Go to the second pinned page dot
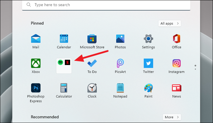This screenshot has height=123, width=213. click(195, 69)
